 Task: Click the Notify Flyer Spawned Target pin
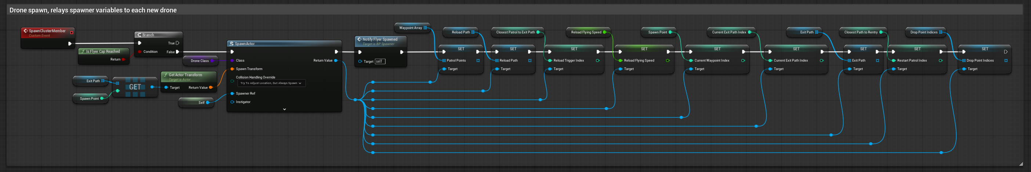(360, 61)
